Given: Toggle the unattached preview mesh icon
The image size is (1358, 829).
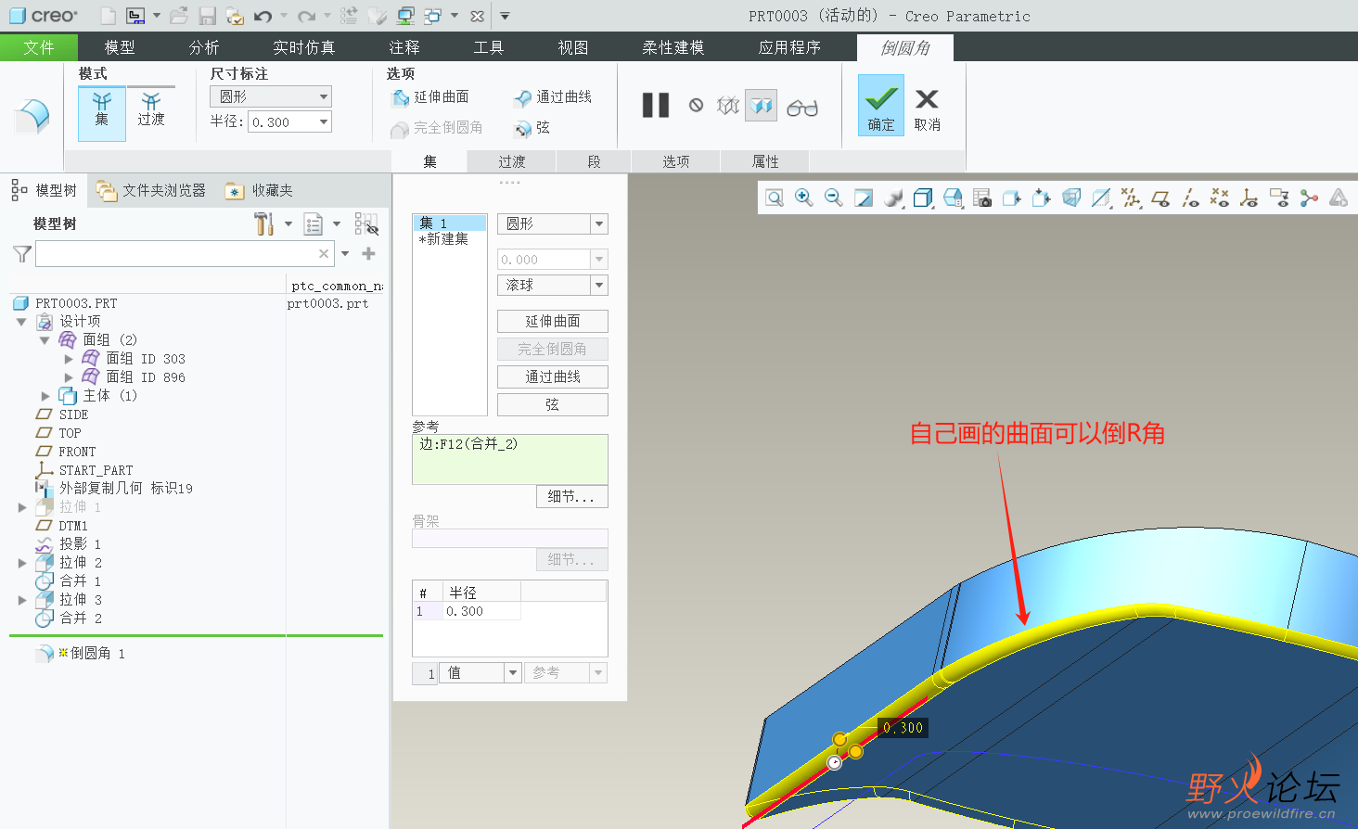Looking at the screenshot, I should click(x=728, y=106).
